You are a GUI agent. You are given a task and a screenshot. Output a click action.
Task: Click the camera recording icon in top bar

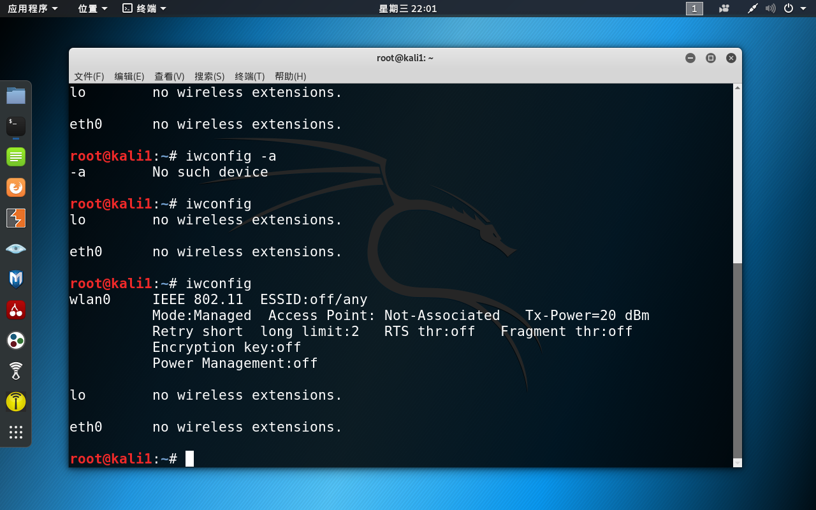(724, 8)
